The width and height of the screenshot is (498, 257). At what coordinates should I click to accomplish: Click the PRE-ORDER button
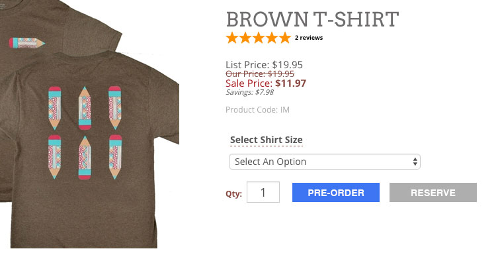(336, 193)
